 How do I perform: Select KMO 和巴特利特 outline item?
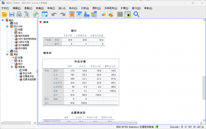tap(27, 39)
